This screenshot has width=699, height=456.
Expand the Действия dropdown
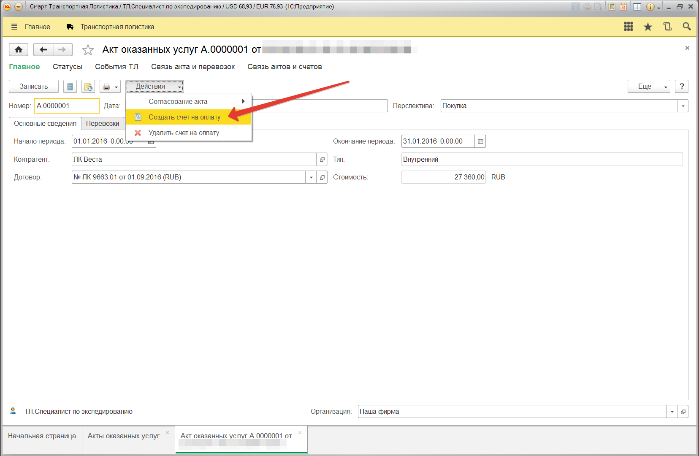click(154, 87)
